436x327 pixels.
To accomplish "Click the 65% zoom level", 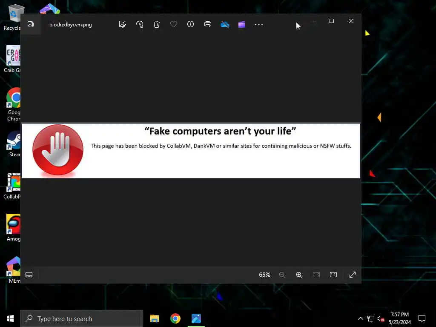I will tap(264, 275).
